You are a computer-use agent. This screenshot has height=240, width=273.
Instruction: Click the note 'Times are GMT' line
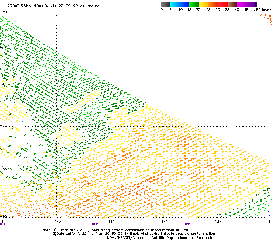(x=117, y=230)
